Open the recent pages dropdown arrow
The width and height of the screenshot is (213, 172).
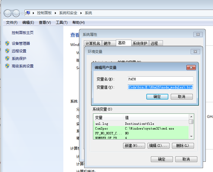point(22,14)
